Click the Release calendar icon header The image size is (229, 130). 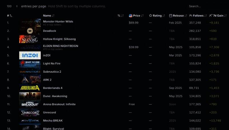point(171,16)
